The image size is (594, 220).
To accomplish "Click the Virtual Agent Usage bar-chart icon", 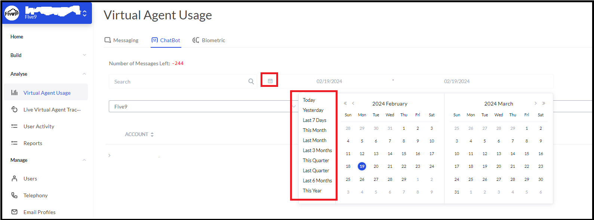I will pyautogui.click(x=15, y=92).
